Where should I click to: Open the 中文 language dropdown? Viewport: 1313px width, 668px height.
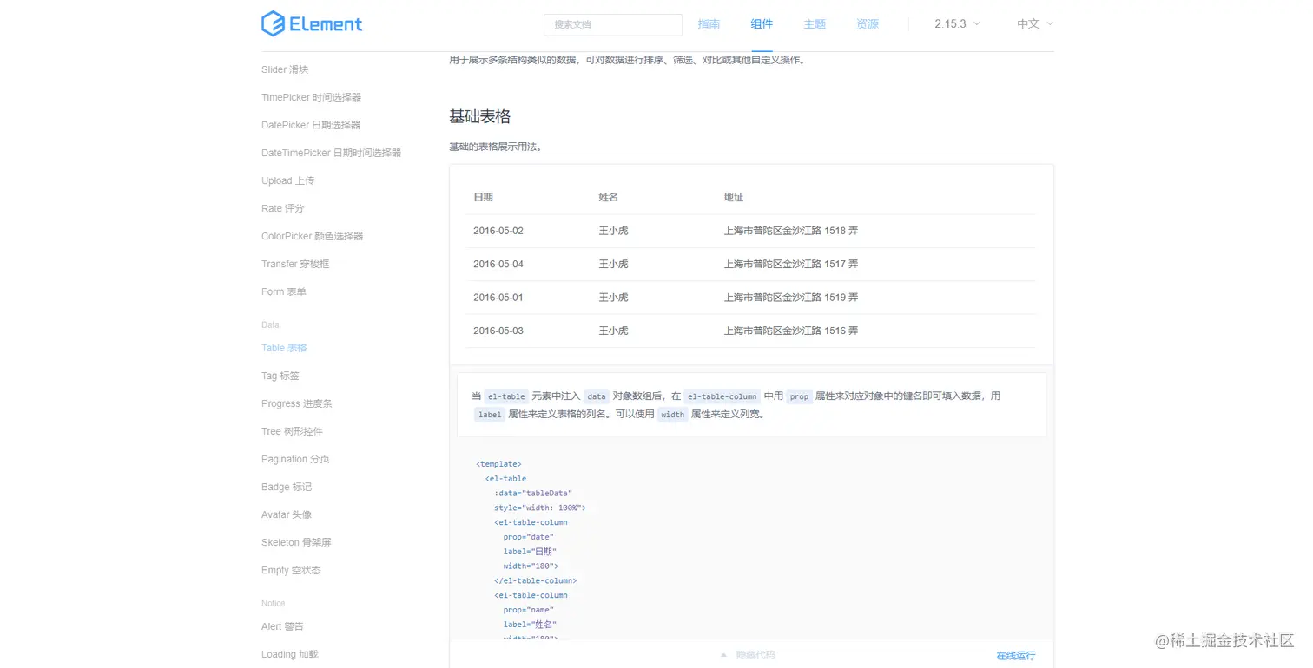1035,24
